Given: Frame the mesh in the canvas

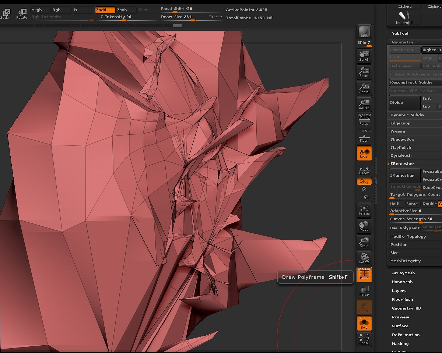Looking at the screenshot, I should click(x=364, y=209).
